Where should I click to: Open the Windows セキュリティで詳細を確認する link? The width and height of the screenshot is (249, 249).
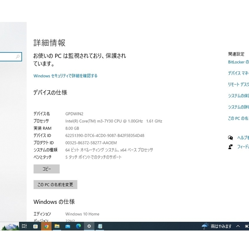click(x=65, y=76)
